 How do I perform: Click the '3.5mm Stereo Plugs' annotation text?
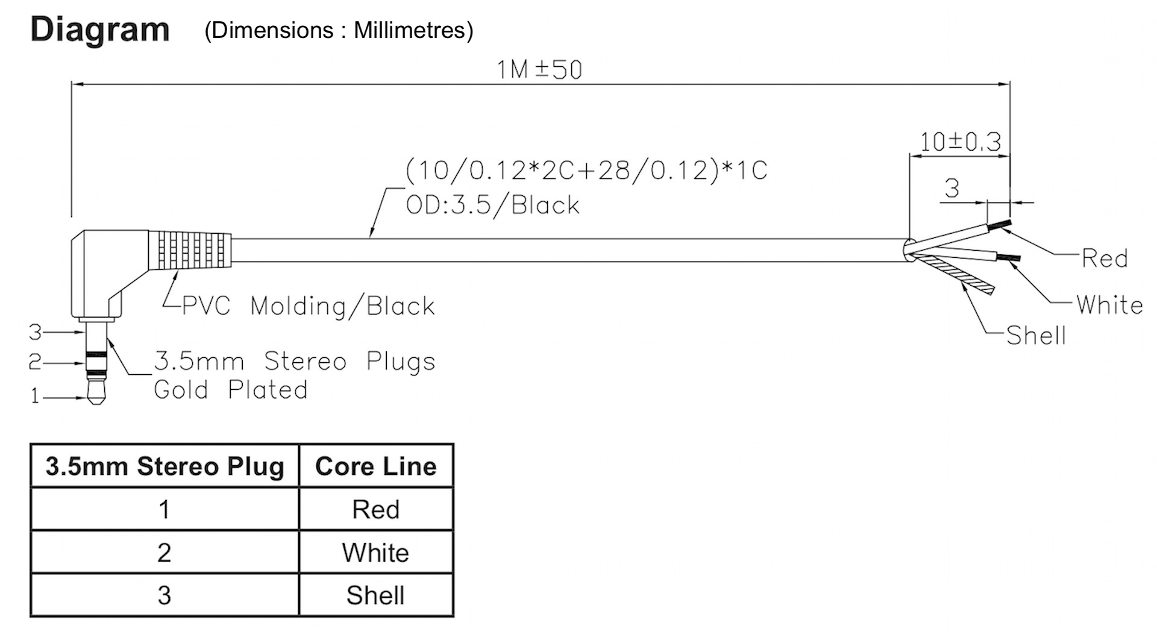pyautogui.click(x=295, y=361)
